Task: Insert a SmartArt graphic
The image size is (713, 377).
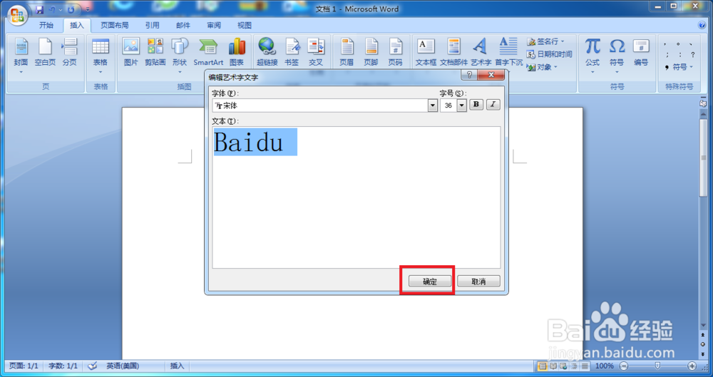Action: (208, 52)
